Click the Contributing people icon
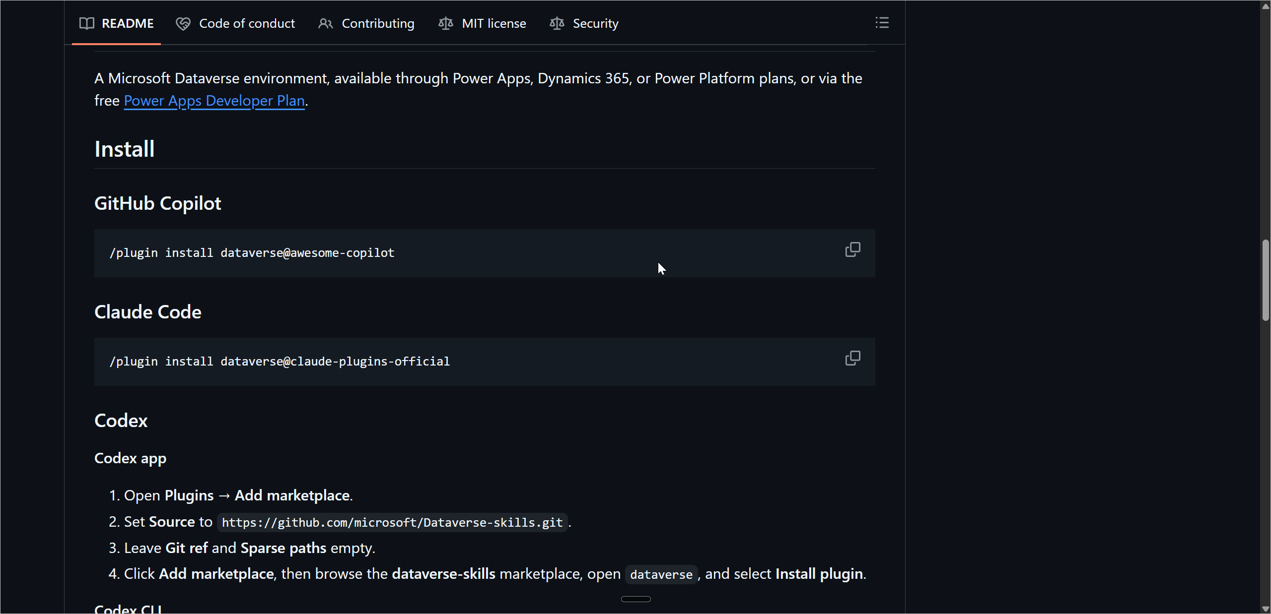This screenshot has height=614, width=1271. (x=326, y=23)
